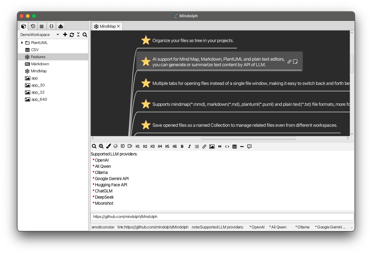This screenshot has width=372, height=254.
Task: Click the export arrow icon
Action: [x=130, y=147]
